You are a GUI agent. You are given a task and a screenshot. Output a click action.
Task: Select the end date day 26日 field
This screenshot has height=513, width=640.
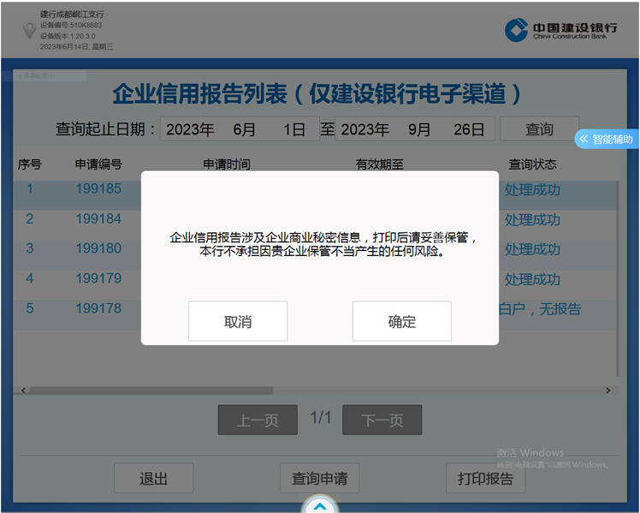click(x=470, y=129)
